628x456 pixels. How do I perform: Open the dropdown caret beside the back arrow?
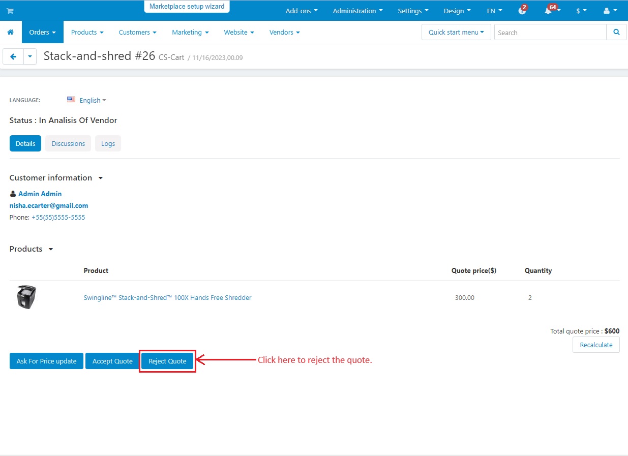[30, 56]
